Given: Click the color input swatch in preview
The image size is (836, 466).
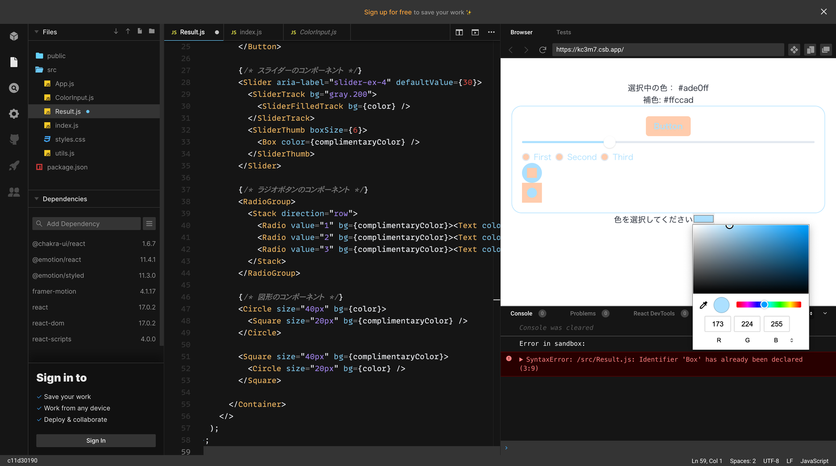Looking at the screenshot, I should (x=704, y=219).
